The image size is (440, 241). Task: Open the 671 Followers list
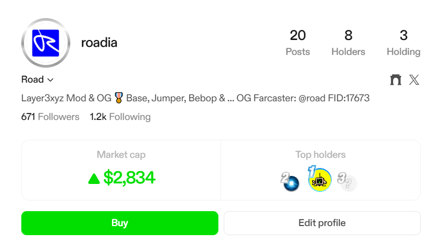pos(50,117)
